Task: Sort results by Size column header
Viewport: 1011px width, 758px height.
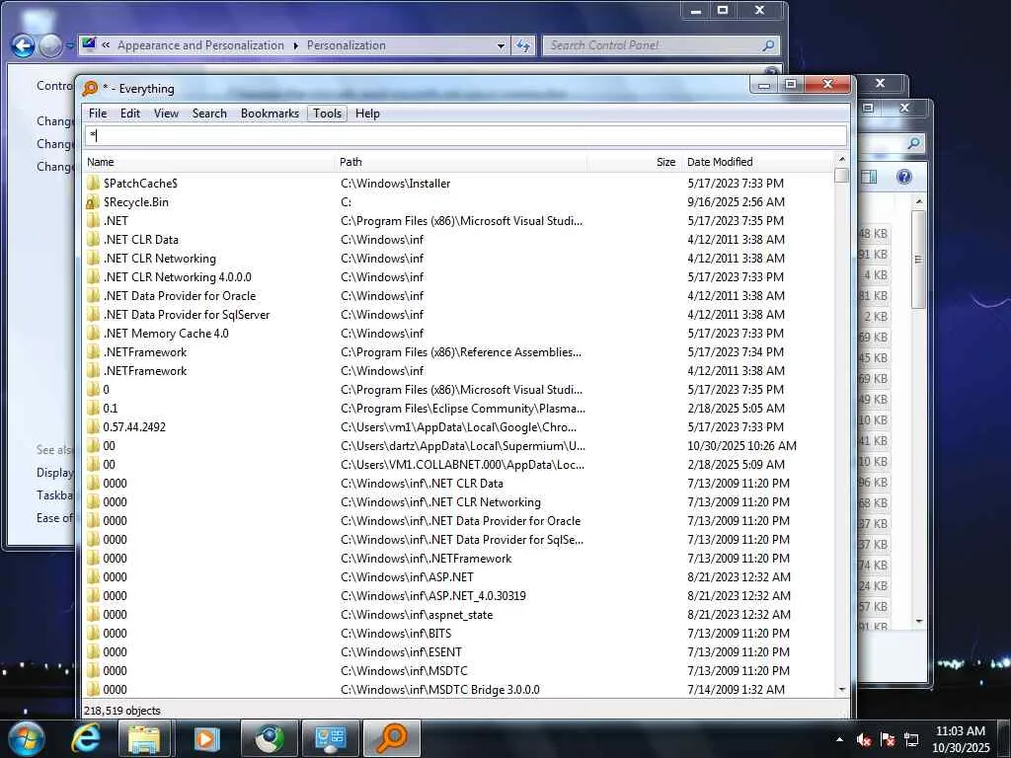Action: tap(633, 162)
